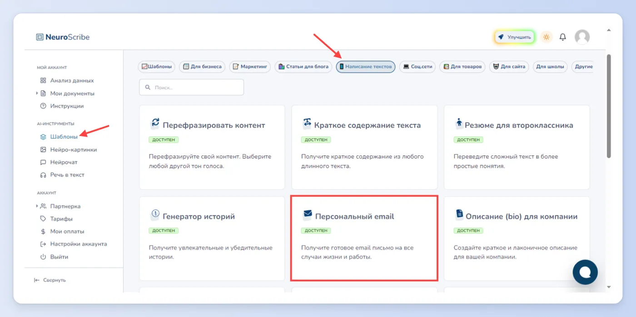
Task: Open the notifications bell
Action: 563,37
